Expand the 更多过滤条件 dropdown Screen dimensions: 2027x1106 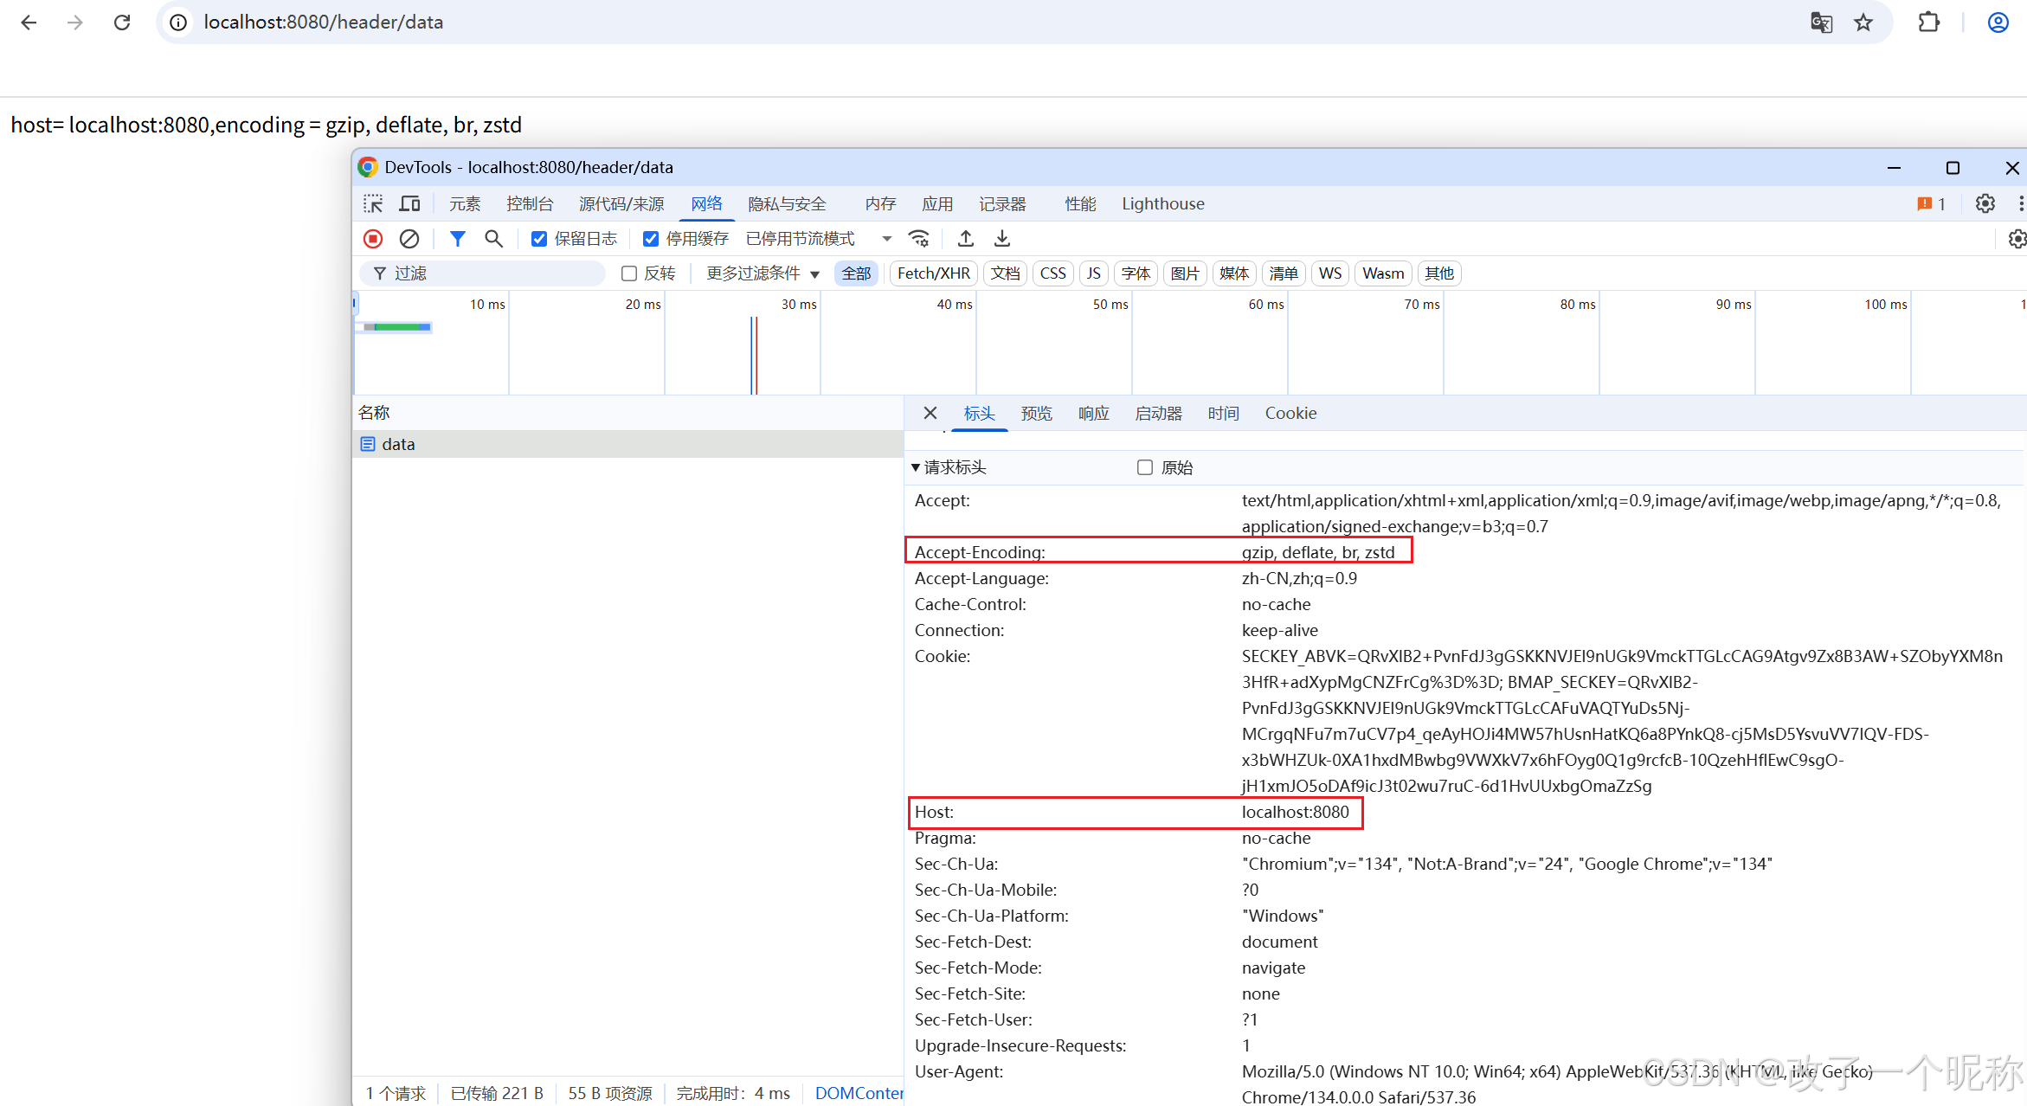763,273
